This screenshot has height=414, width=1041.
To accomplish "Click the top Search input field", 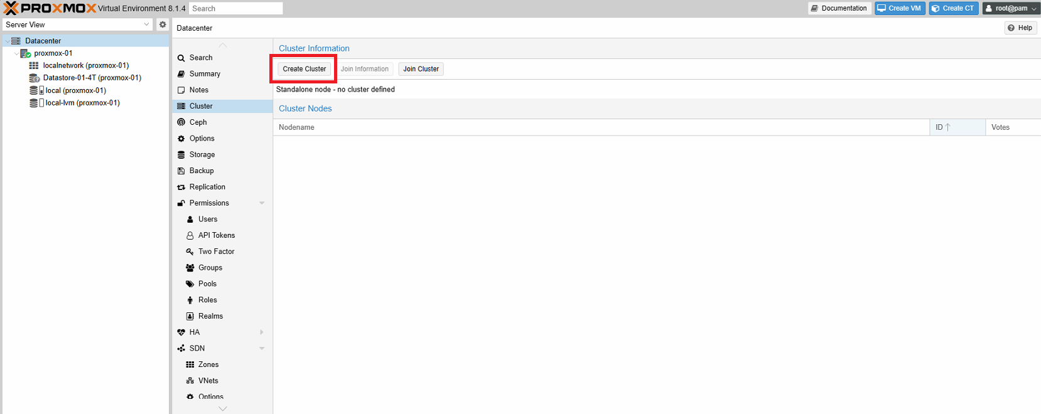I will click(x=235, y=8).
